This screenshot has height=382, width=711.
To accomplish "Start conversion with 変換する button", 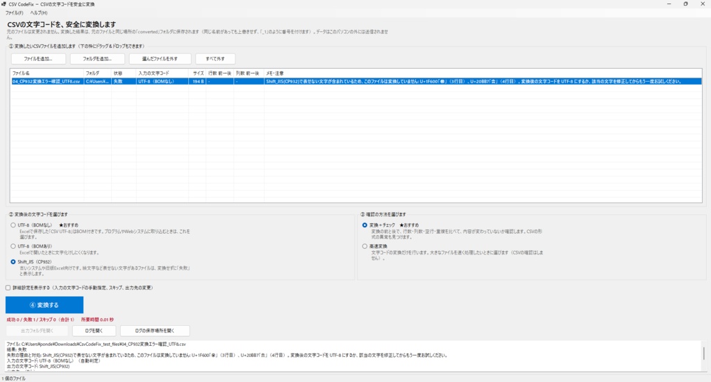I will (x=44, y=305).
